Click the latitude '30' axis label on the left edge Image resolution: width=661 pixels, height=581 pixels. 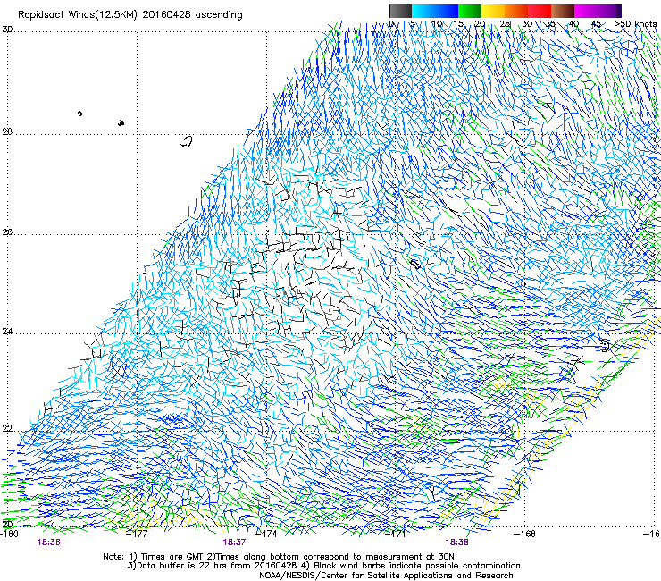point(7,29)
